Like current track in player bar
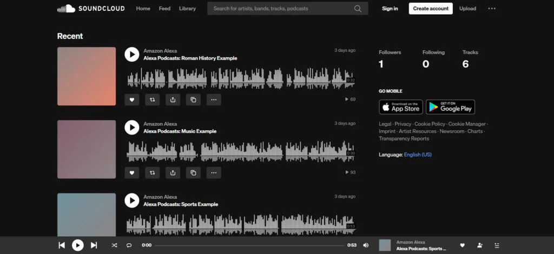The width and height of the screenshot is (554, 254). pyautogui.click(x=462, y=245)
